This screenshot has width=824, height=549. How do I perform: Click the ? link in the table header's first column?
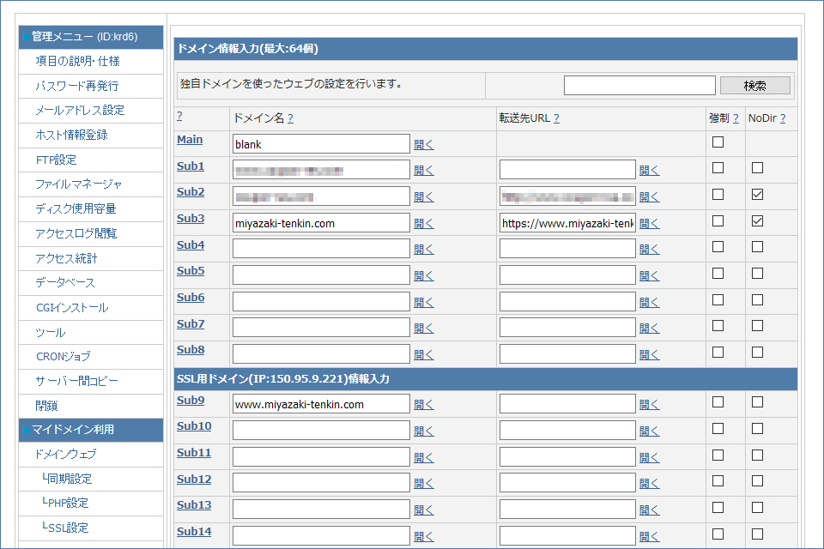tap(179, 116)
